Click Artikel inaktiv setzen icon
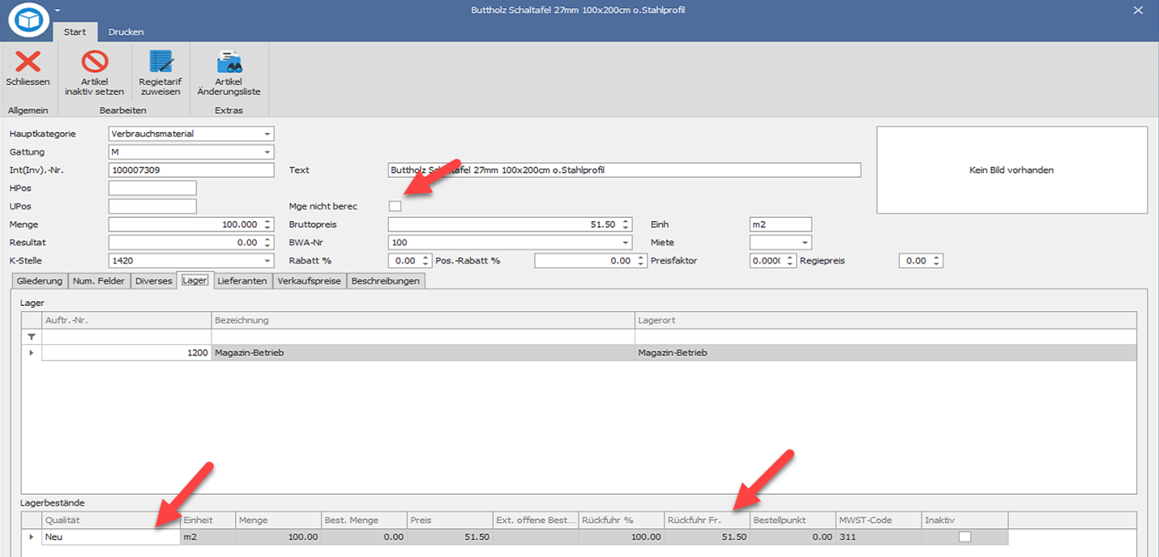Screen dimensions: 1159x557 tap(95, 62)
